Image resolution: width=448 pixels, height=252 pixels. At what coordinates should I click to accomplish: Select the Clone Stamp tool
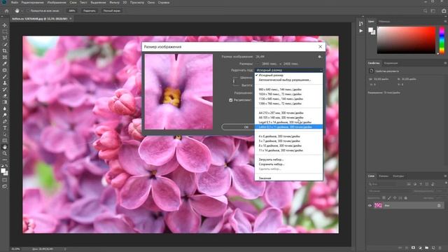click(5, 83)
